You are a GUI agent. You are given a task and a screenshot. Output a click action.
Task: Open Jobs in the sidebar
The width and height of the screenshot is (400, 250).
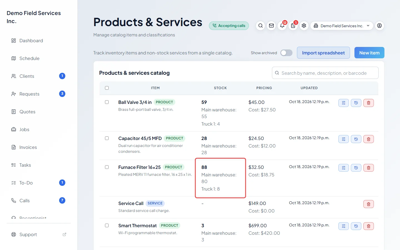click(x=39, y=129)
